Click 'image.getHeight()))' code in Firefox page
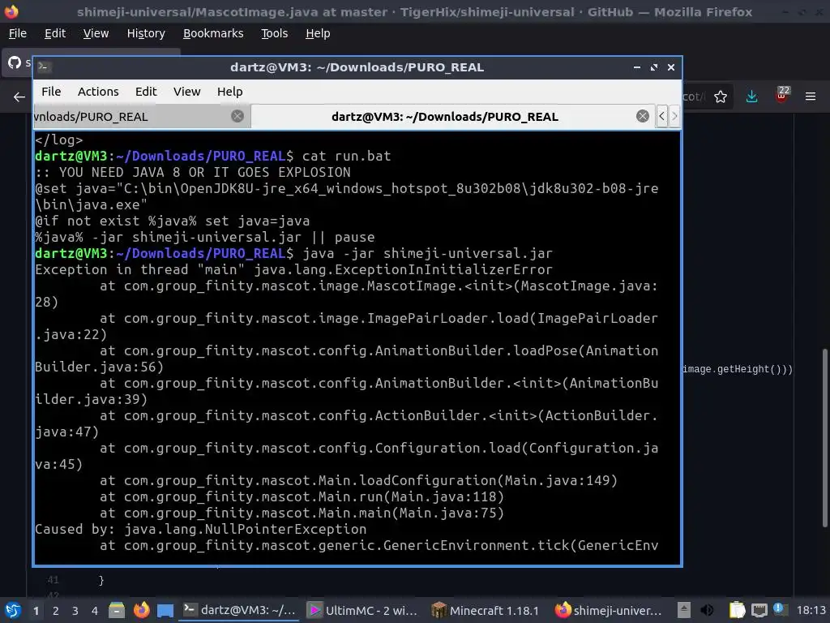 point(738,369)
